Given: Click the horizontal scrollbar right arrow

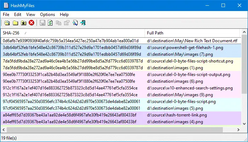Looking at the screenshot, I should [x=238, y=130].
